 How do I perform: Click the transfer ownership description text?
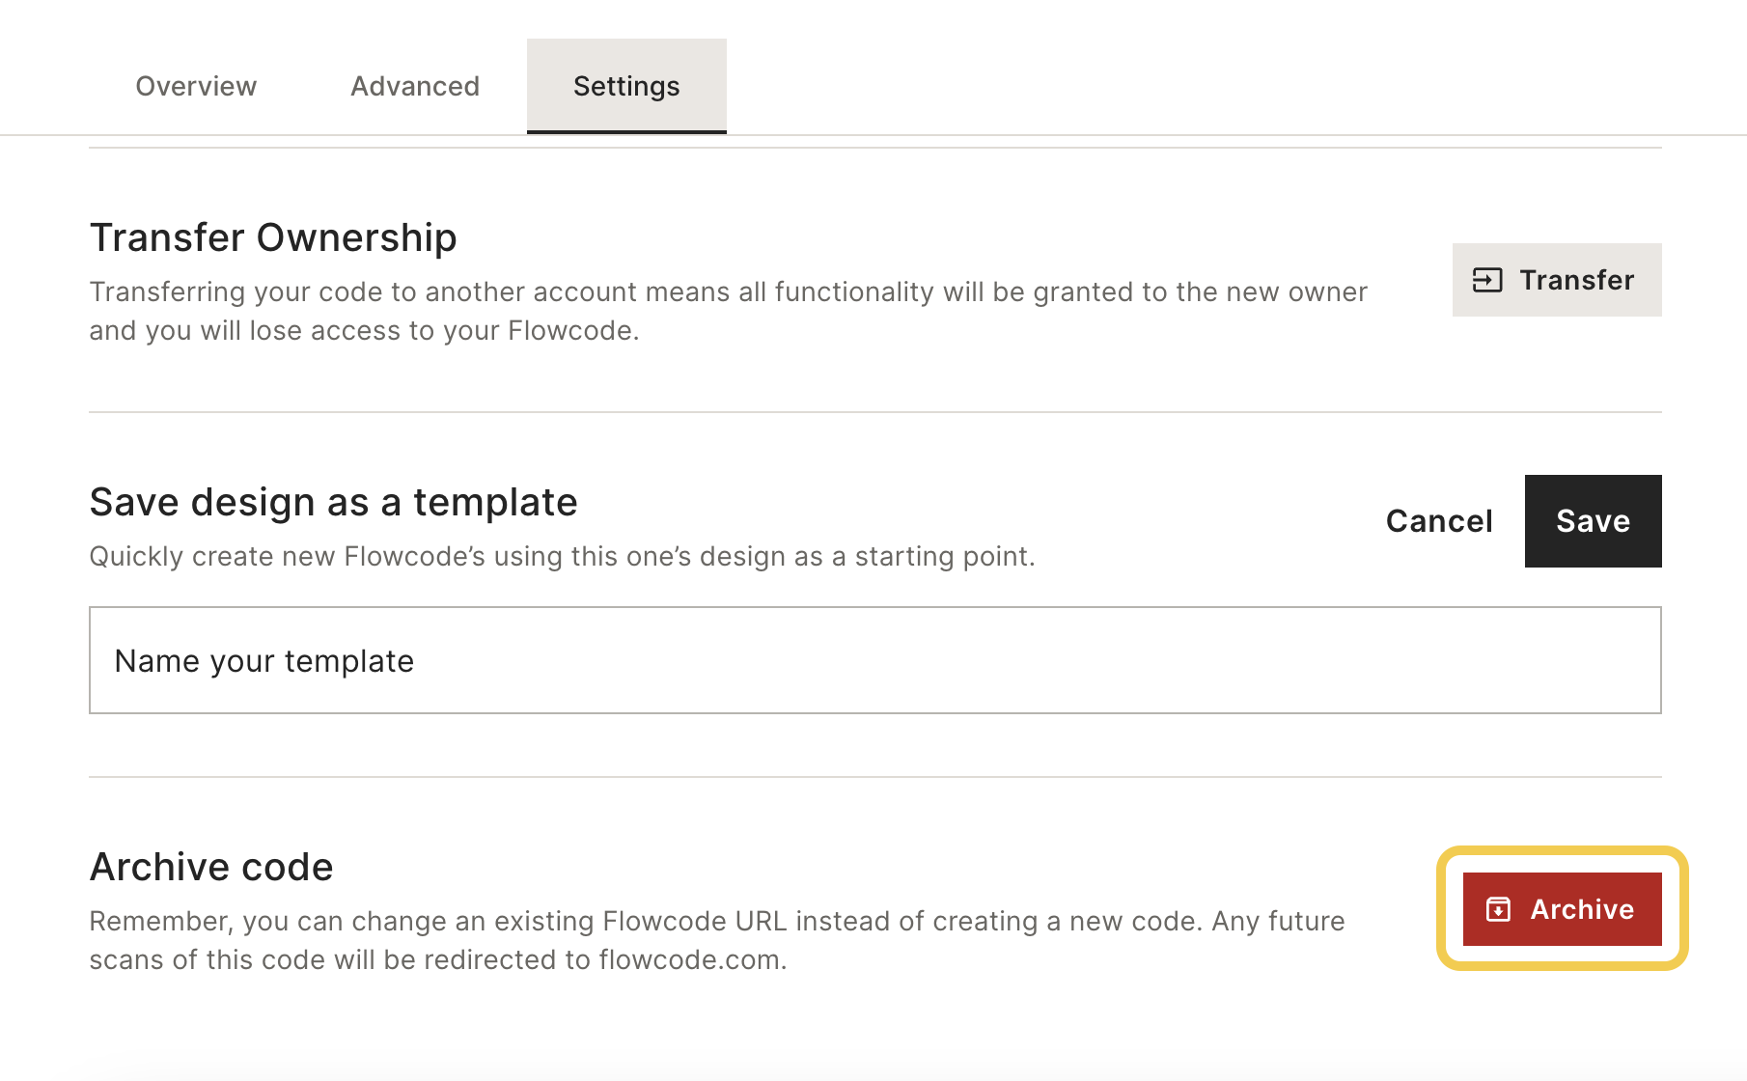click(729, 311)
